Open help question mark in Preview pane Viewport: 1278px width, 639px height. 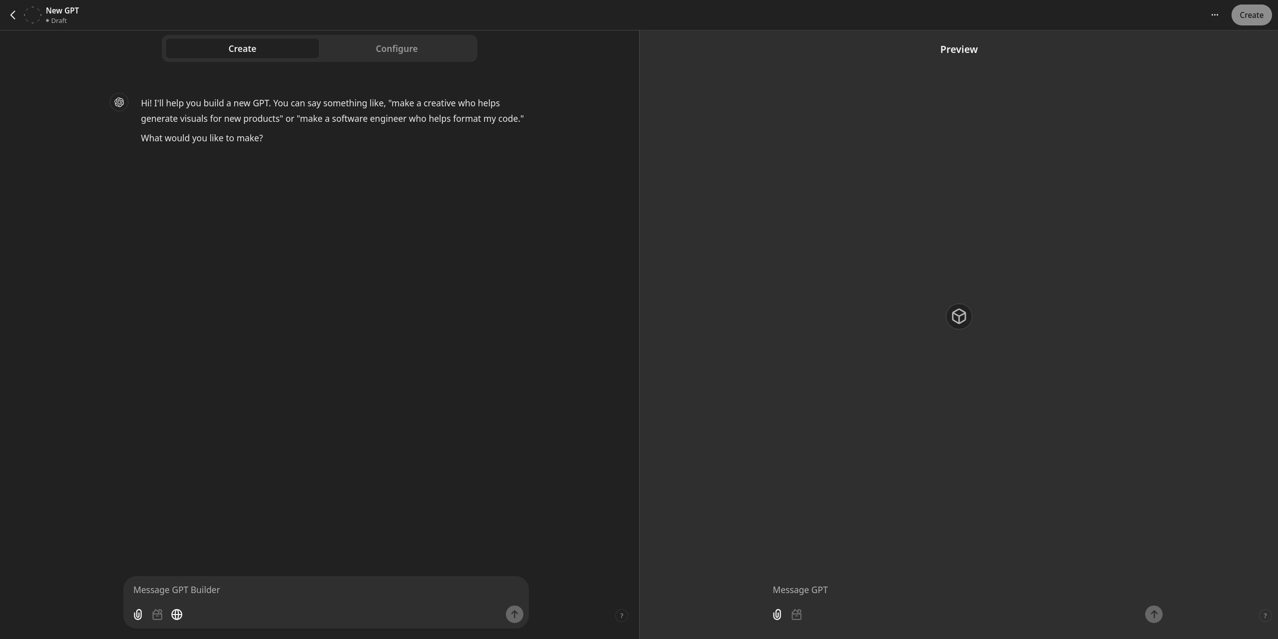coord(1265,616)
